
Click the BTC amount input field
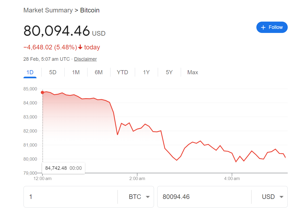click(x=70, y=197)
